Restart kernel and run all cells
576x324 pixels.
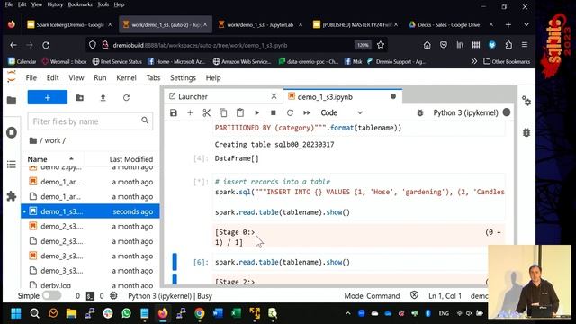[x=307, y=112]
